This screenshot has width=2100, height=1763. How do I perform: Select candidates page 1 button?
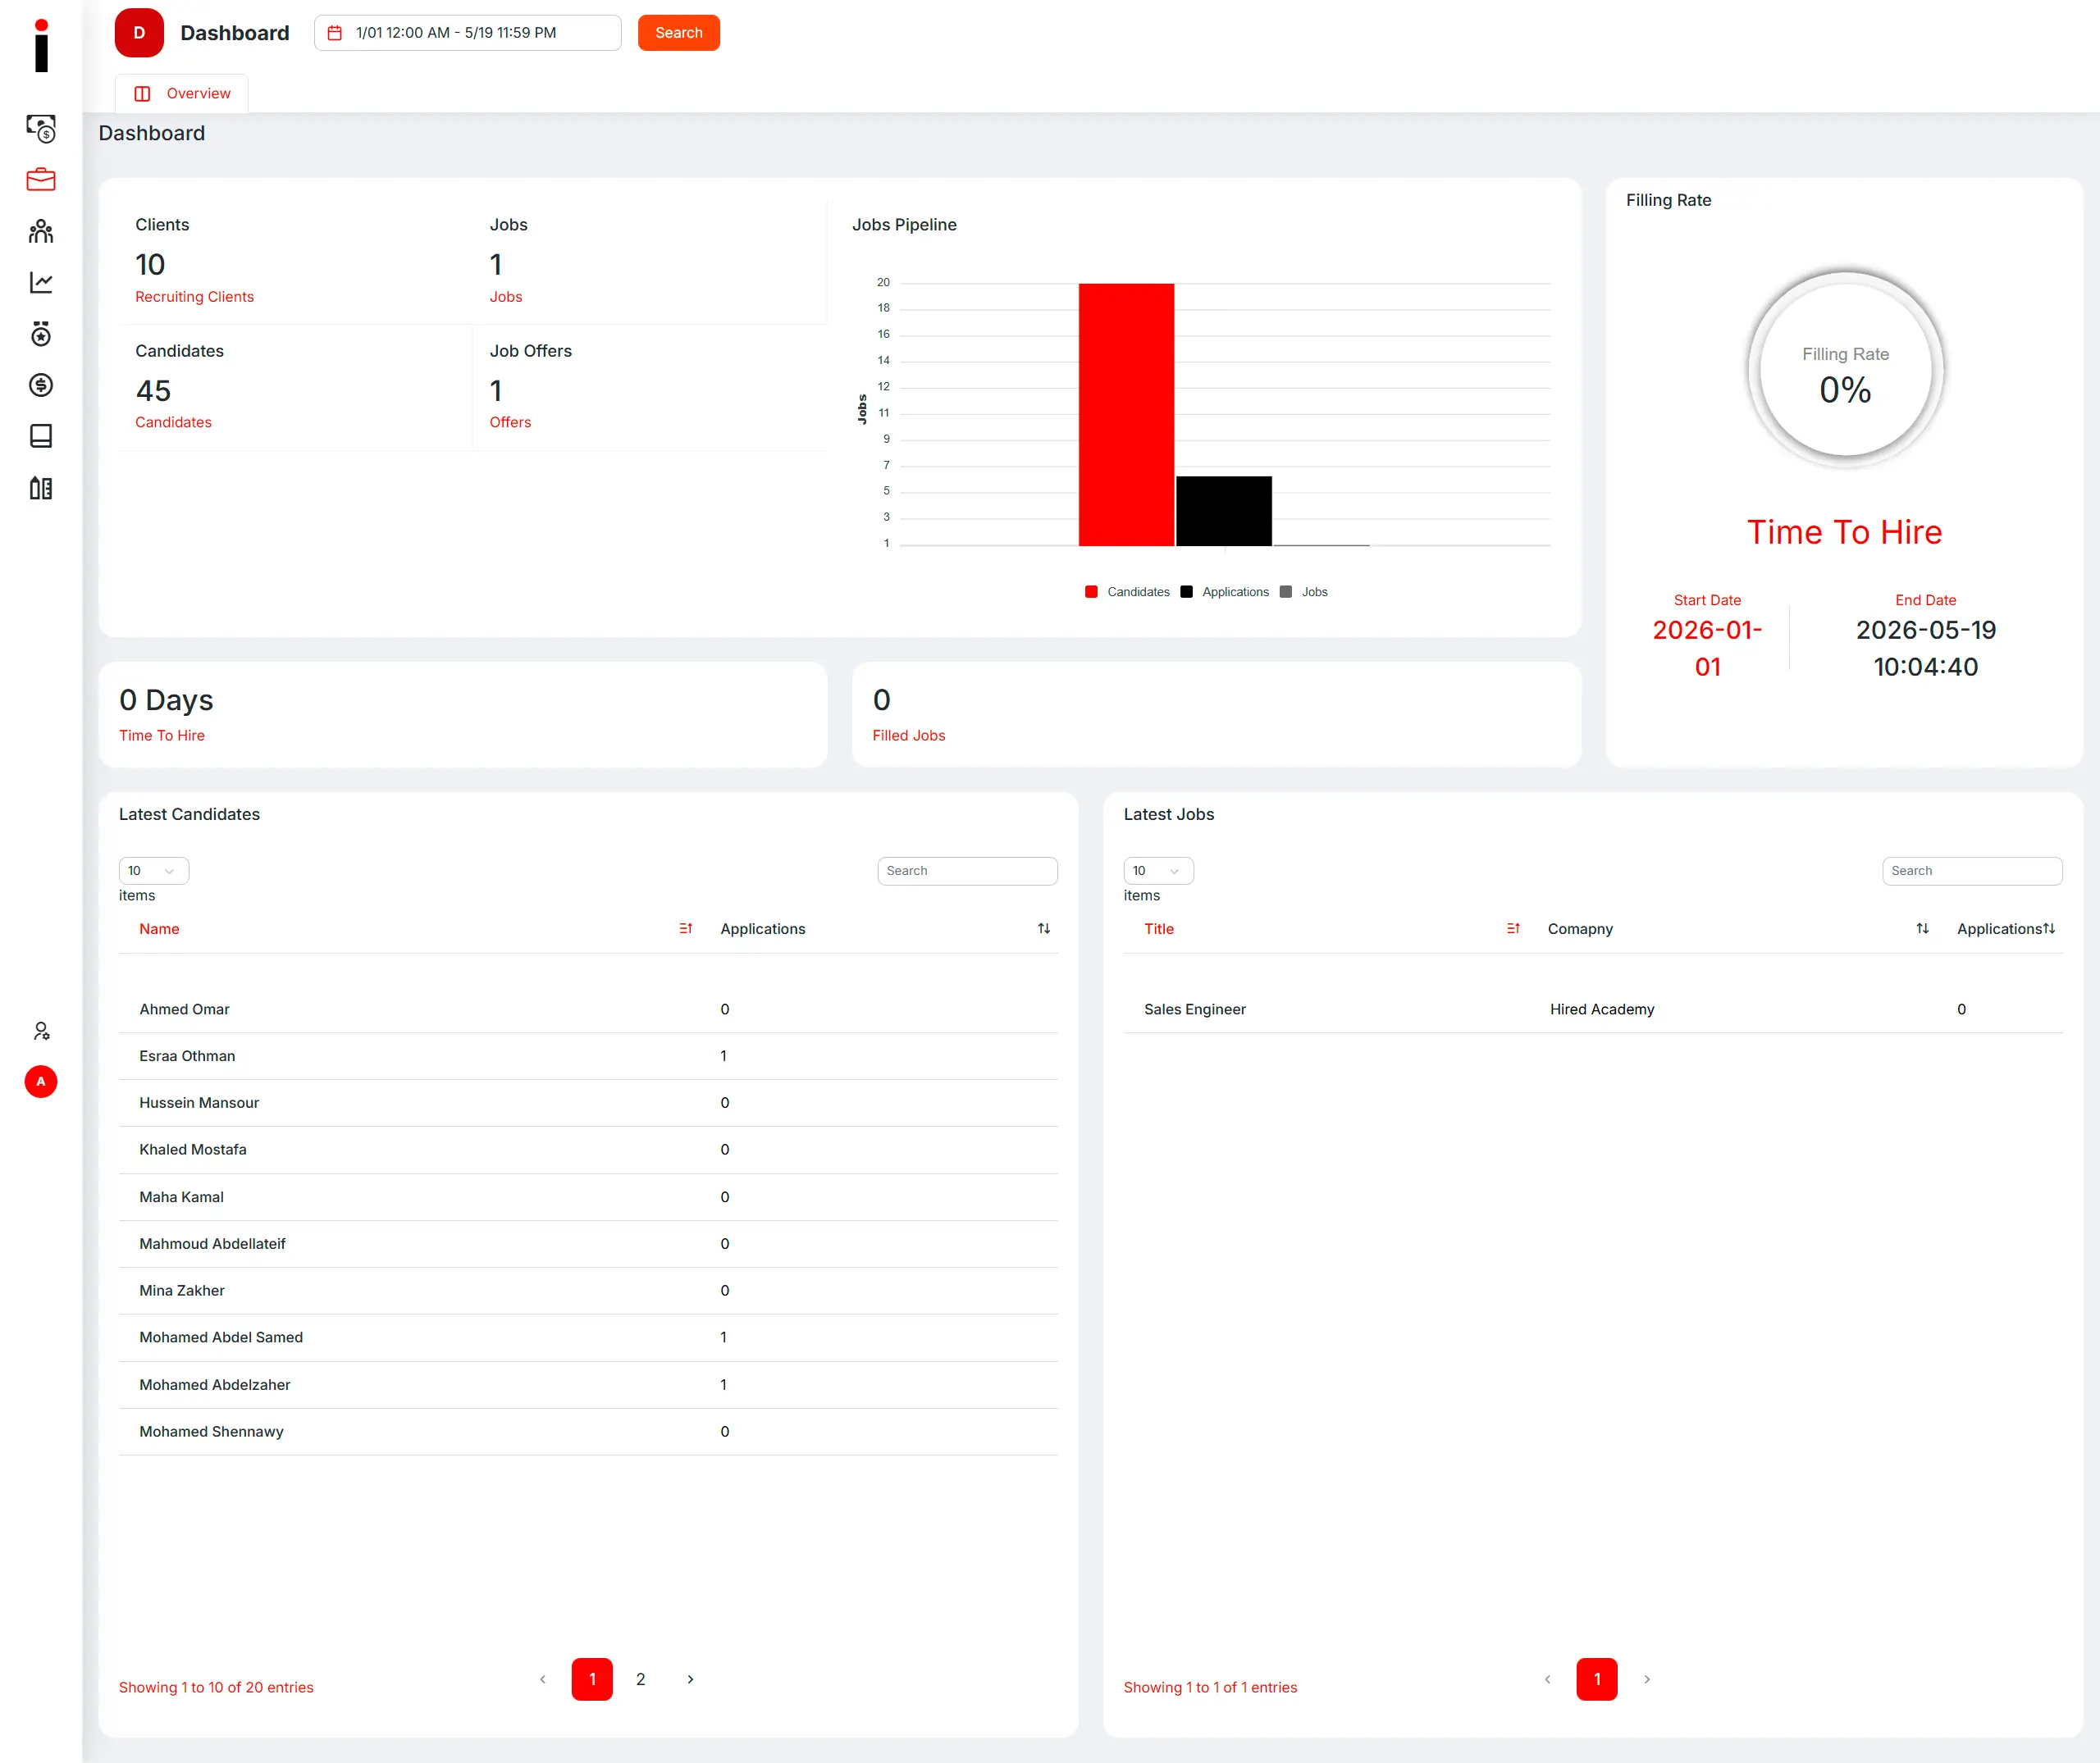(592, 1679)
